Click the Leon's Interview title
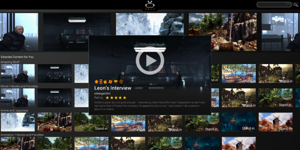 click(113, 88)
